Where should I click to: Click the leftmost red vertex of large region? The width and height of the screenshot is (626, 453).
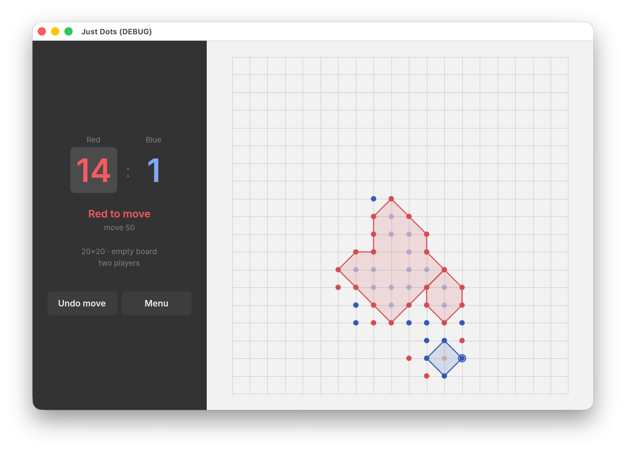338,270
